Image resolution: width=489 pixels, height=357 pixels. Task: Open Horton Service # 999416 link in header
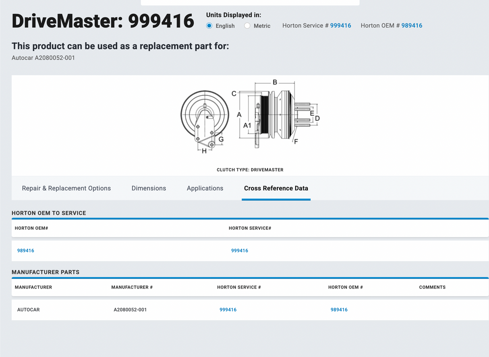click(x=340, y=25)
